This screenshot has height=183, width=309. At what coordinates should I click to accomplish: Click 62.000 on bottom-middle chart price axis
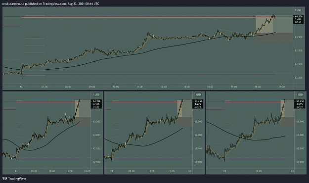[x=198, y=162]
